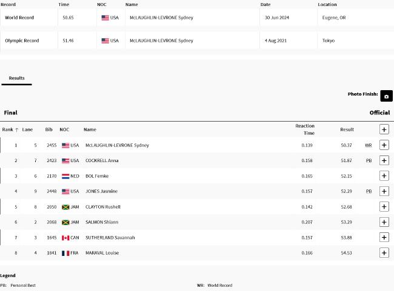The width and height of the screenshot is (394, 291).
Task: Click Jamaica flag beside CLAYTON Rushell
Action: (x=65, y=207)
